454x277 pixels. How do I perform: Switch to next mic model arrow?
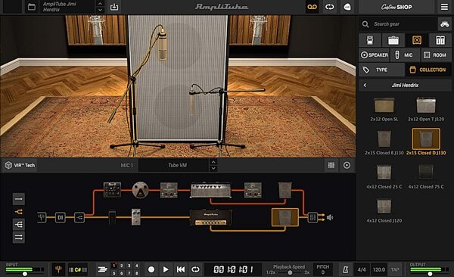[x=213, y=169]
